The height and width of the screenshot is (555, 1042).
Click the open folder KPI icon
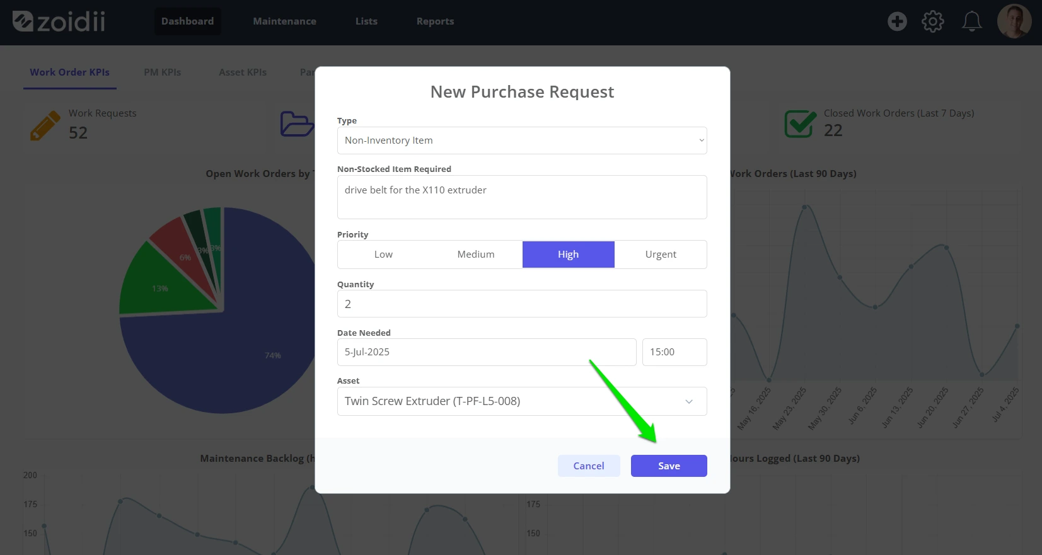coord(296,124)
